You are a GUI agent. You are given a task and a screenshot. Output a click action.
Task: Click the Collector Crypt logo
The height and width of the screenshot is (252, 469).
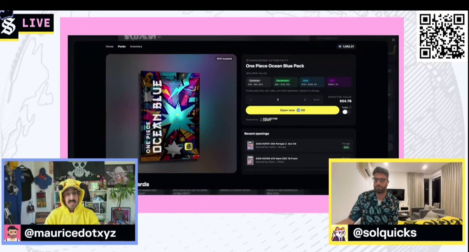[x=269, y=119]
